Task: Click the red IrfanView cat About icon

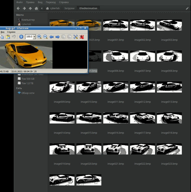Action: point(82,37)
